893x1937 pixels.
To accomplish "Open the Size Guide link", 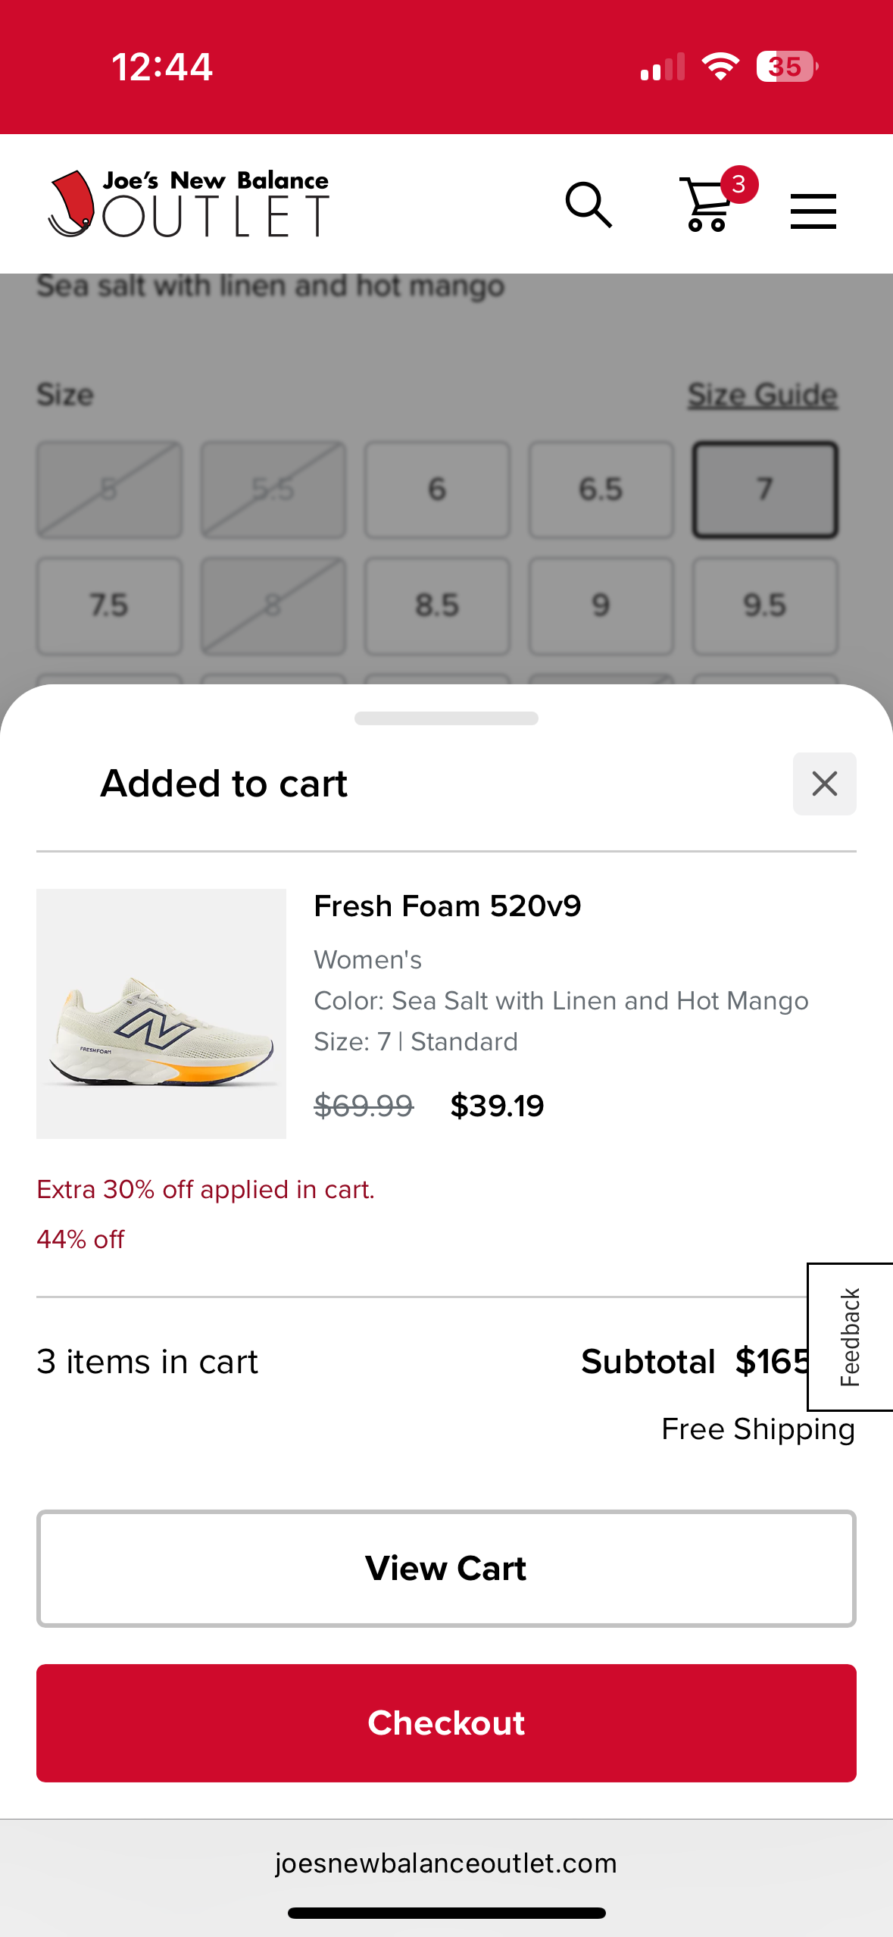I will (762, 395).
